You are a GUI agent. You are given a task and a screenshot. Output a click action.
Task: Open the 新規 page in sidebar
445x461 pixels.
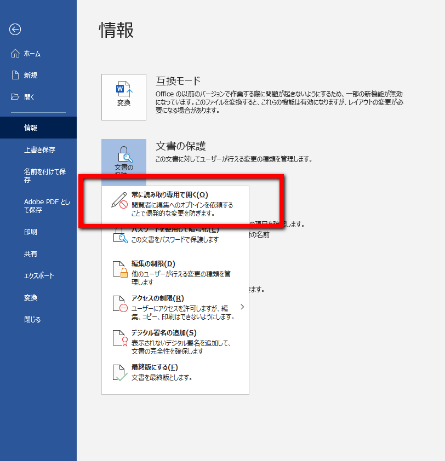point(31,76)
